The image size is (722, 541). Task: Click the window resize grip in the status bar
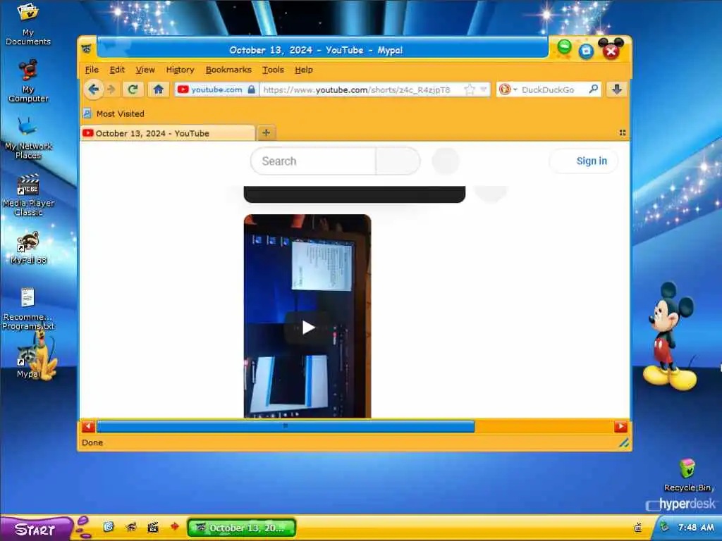[623, 442]
